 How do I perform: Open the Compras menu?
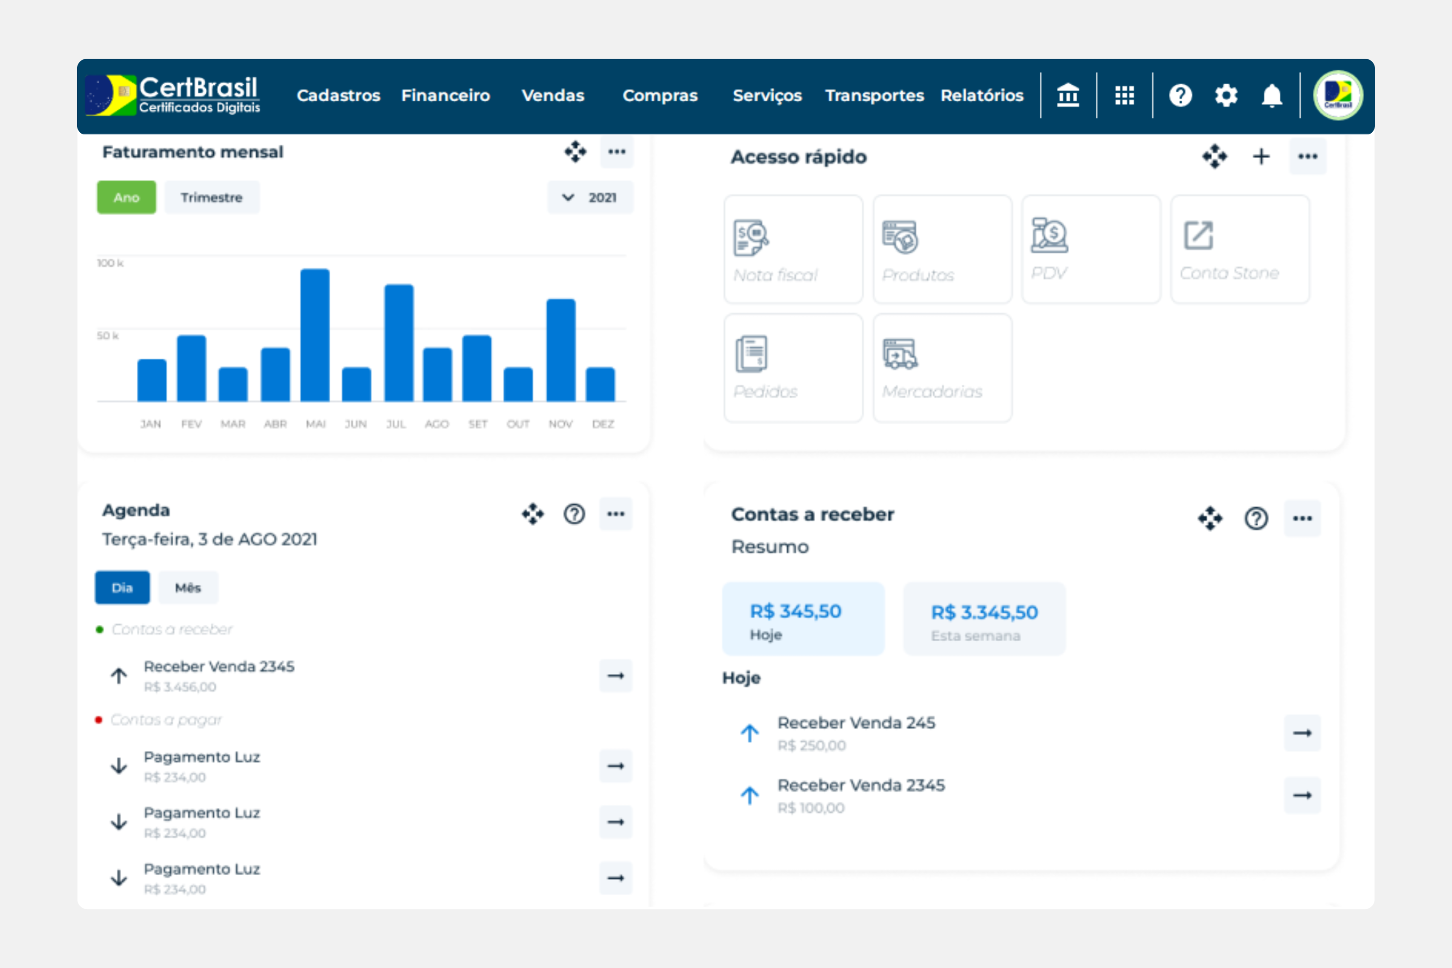(x=660, y=96)
